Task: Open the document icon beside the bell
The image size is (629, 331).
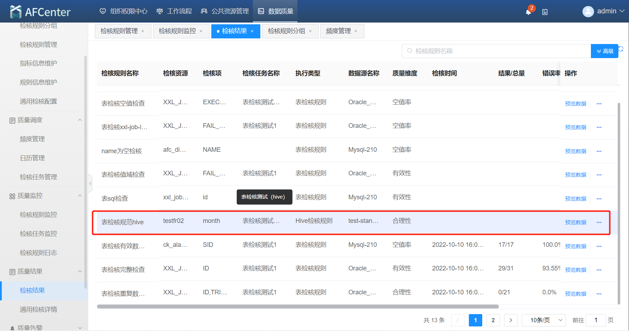Action: (x=545, y=12)
